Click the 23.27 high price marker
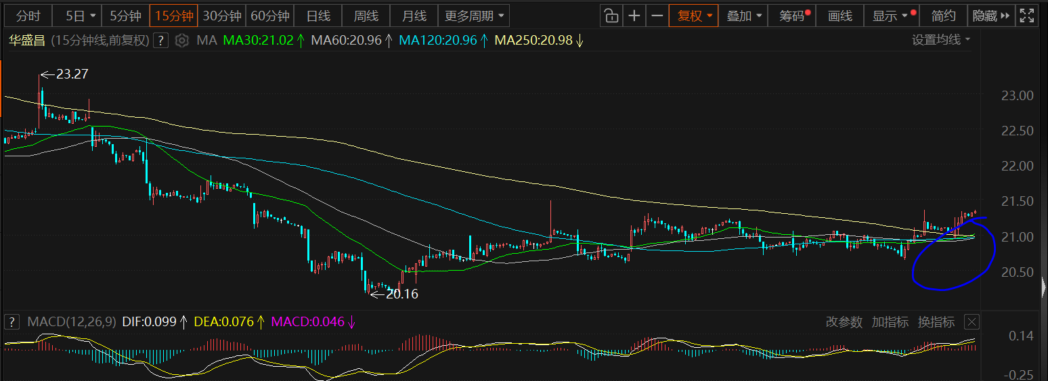This screenshot has height=381, width=1048. [72, 74]
